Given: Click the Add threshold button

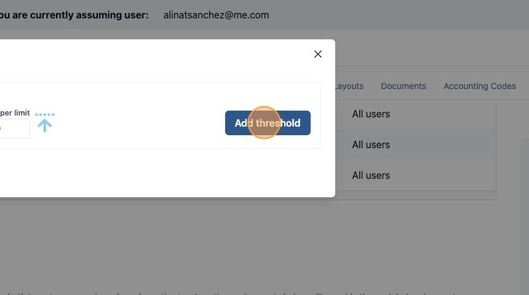Looking at the screenshot, I should [x=268, y=123].
